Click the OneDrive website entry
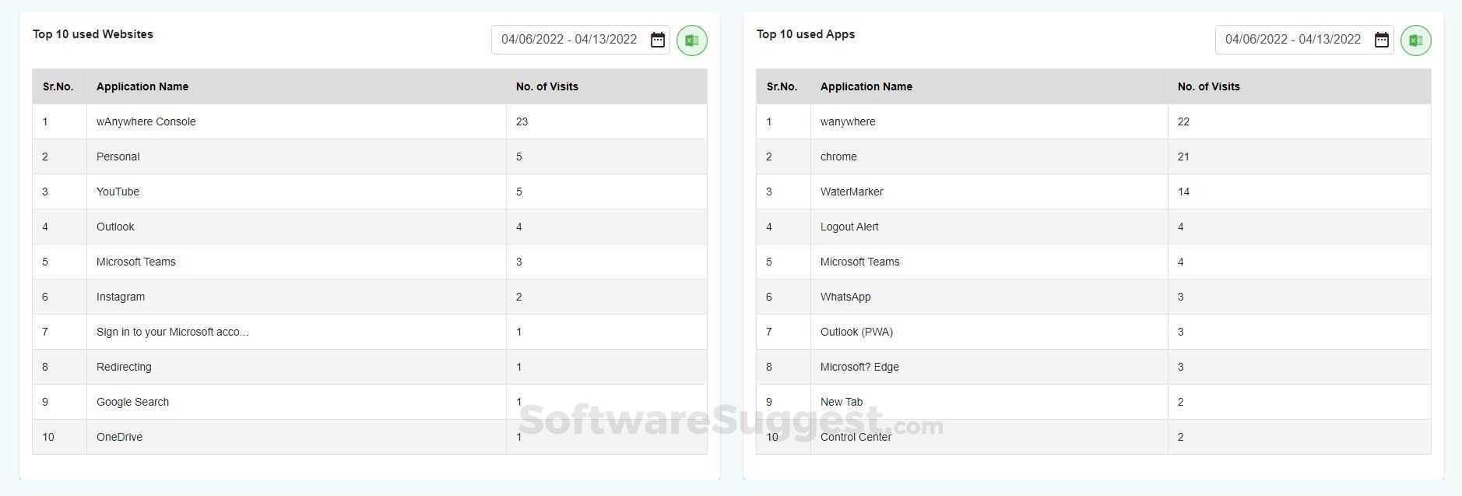 click(x=120, y=437)
